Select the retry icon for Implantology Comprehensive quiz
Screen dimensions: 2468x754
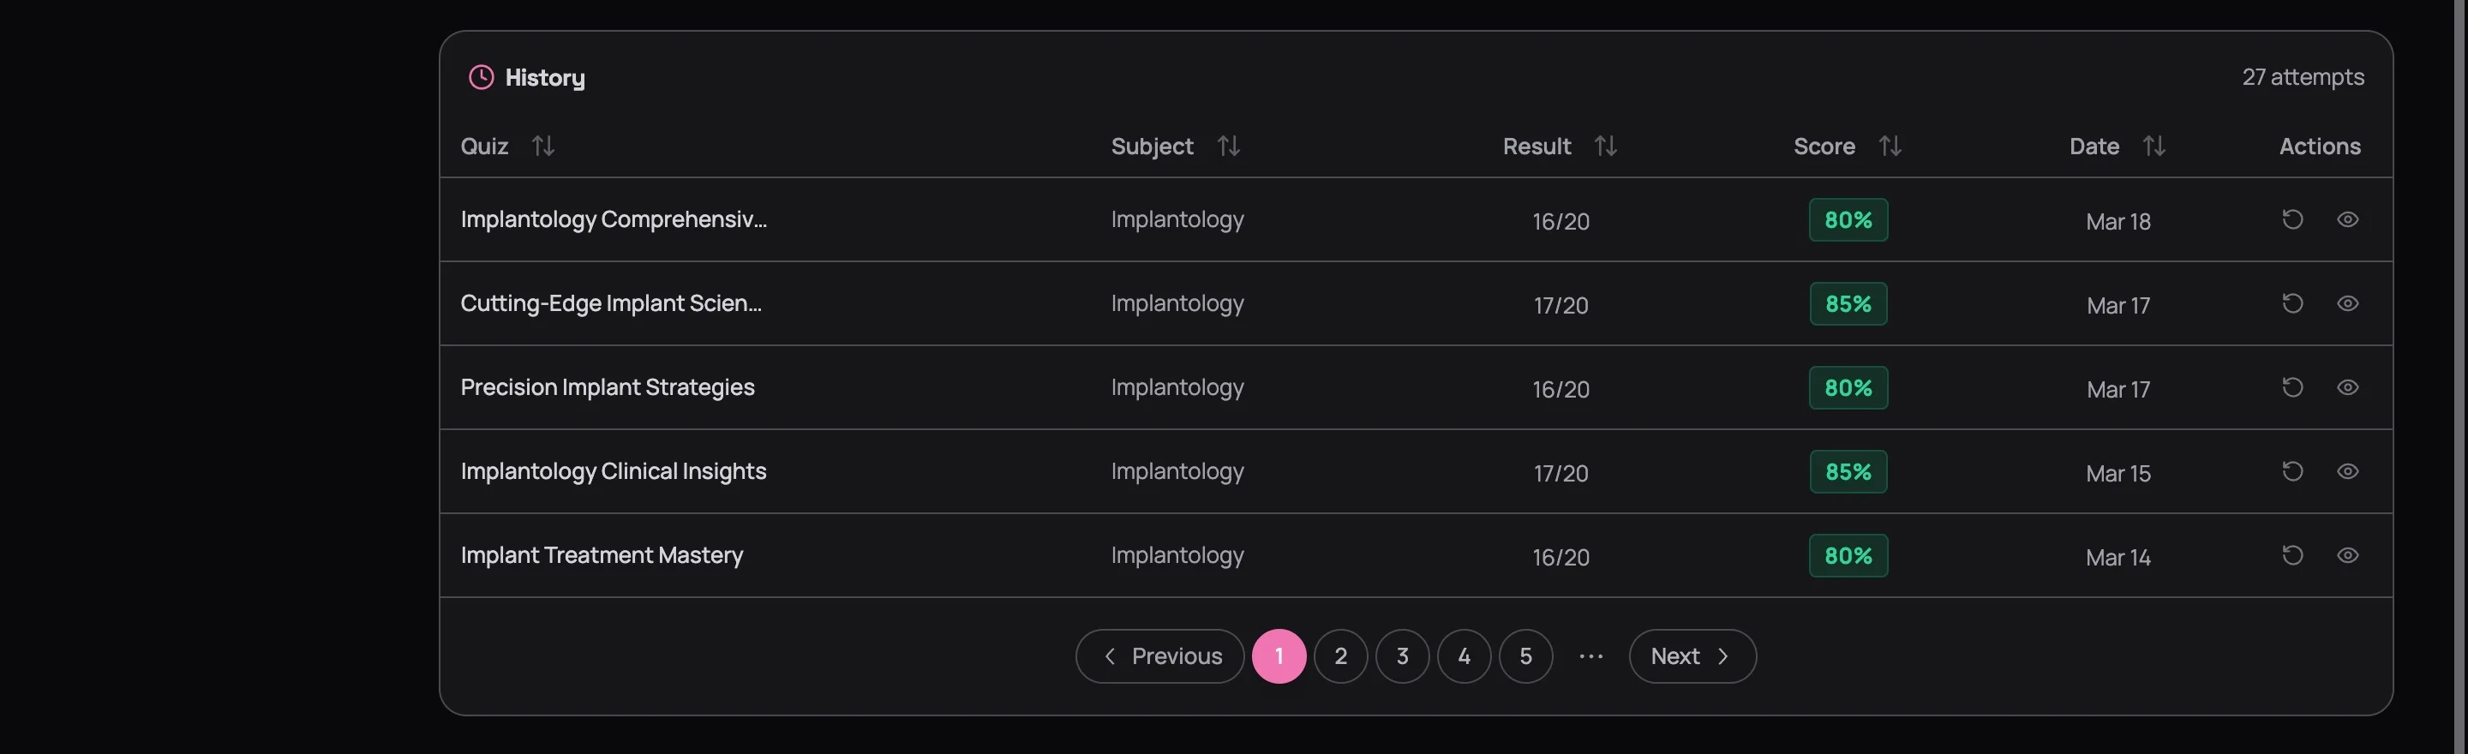pyautogui.click(x=2291, y=219)
